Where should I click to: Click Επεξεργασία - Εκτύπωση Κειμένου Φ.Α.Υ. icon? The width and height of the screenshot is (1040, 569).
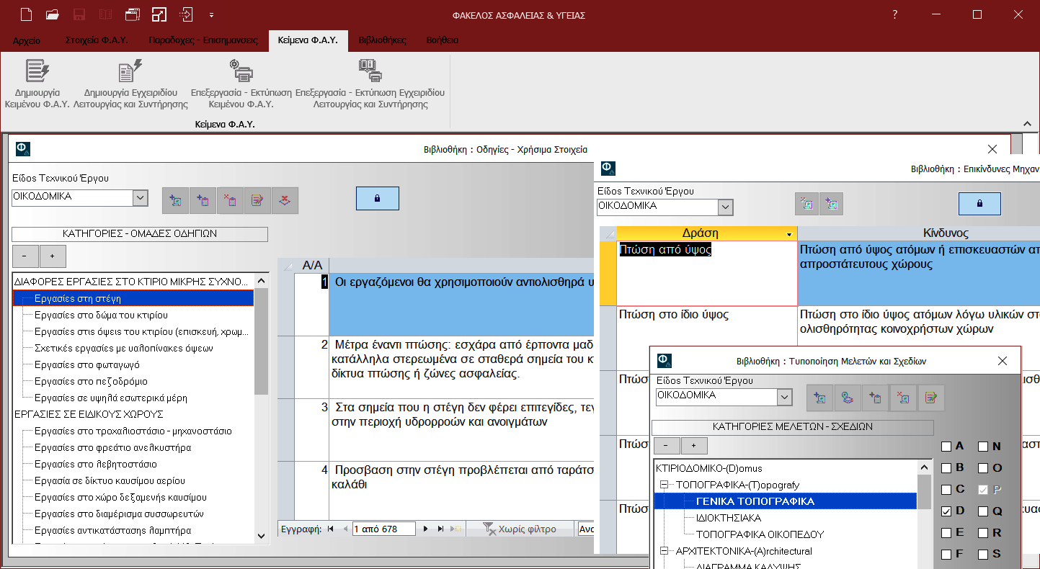pyautogui.click(x=241, y=72)
